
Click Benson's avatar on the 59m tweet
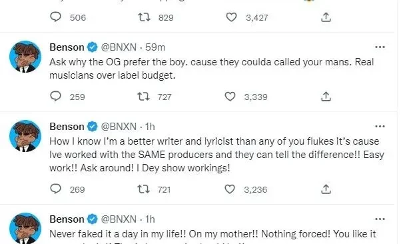click(x=25, y=57)
